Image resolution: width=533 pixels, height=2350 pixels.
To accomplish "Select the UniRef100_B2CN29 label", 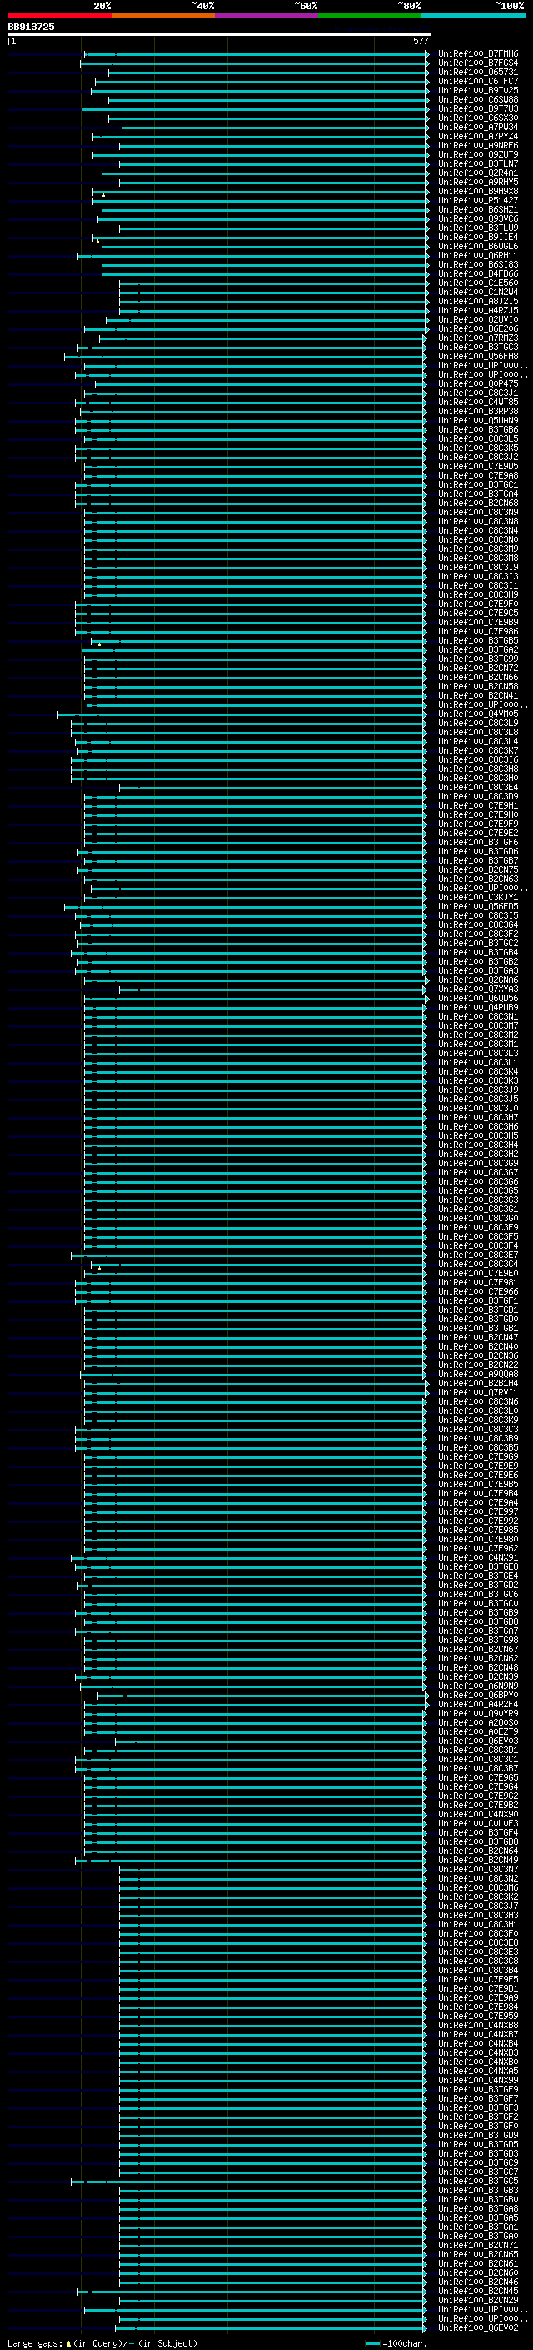I will (x=478, y=2300).
